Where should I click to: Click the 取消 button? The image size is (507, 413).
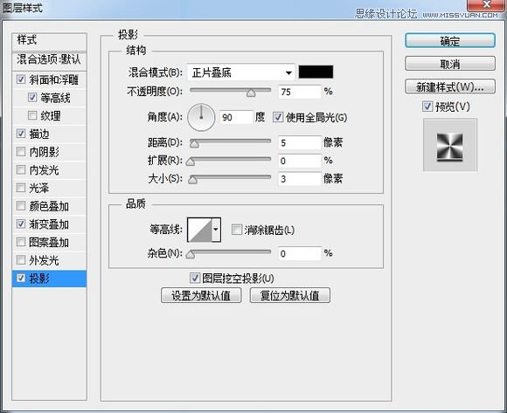point(450,64)
